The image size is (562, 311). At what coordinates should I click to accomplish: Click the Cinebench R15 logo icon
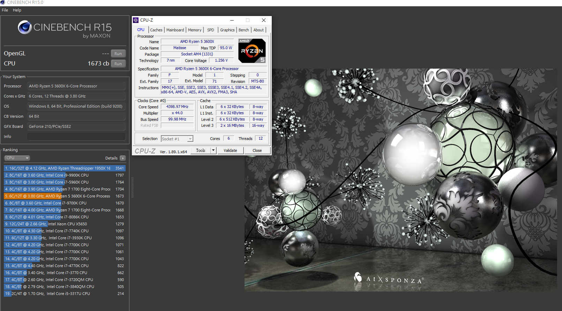(x=25, y=27)
